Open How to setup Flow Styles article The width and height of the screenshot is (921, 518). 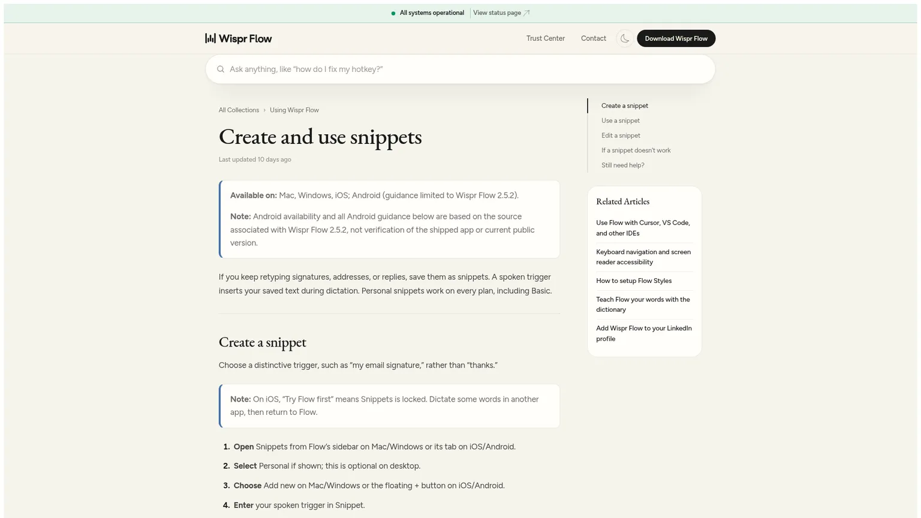coord(634,281)
